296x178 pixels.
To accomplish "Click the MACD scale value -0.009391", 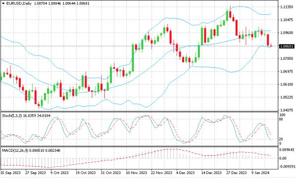I will tap(287, 166).
